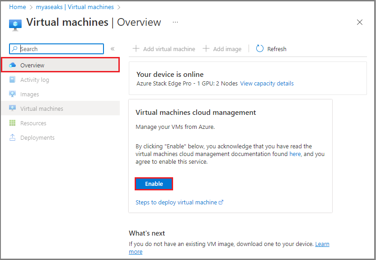
Task: Go to myaseaks Virtual machines breadcrumb
Action: pyautogui.click(x=75, y=7)
